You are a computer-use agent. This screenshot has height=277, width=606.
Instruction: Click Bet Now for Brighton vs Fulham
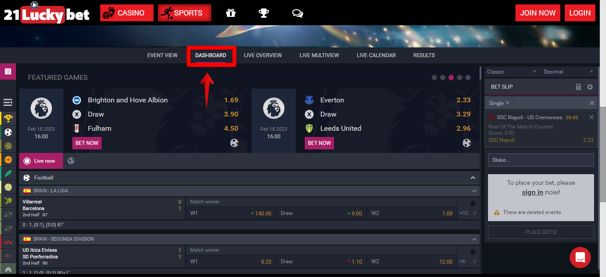(x=87, y=143)
